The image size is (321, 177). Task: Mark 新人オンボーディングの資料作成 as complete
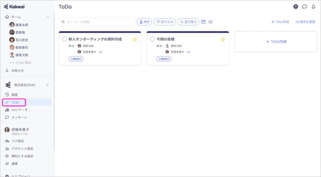[65, 39]
